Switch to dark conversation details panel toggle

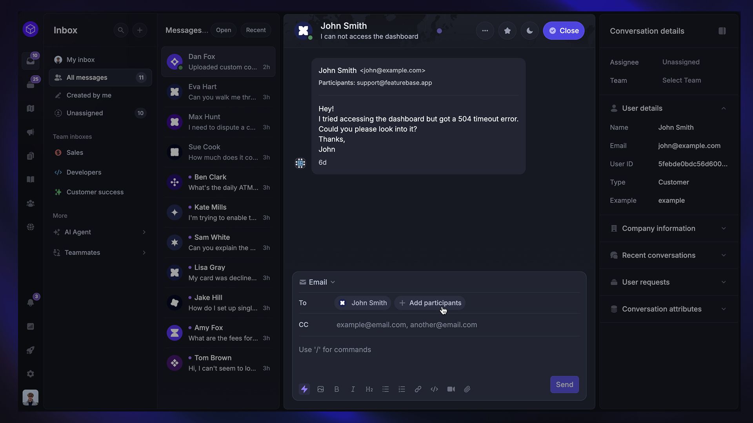coord(722,31)
